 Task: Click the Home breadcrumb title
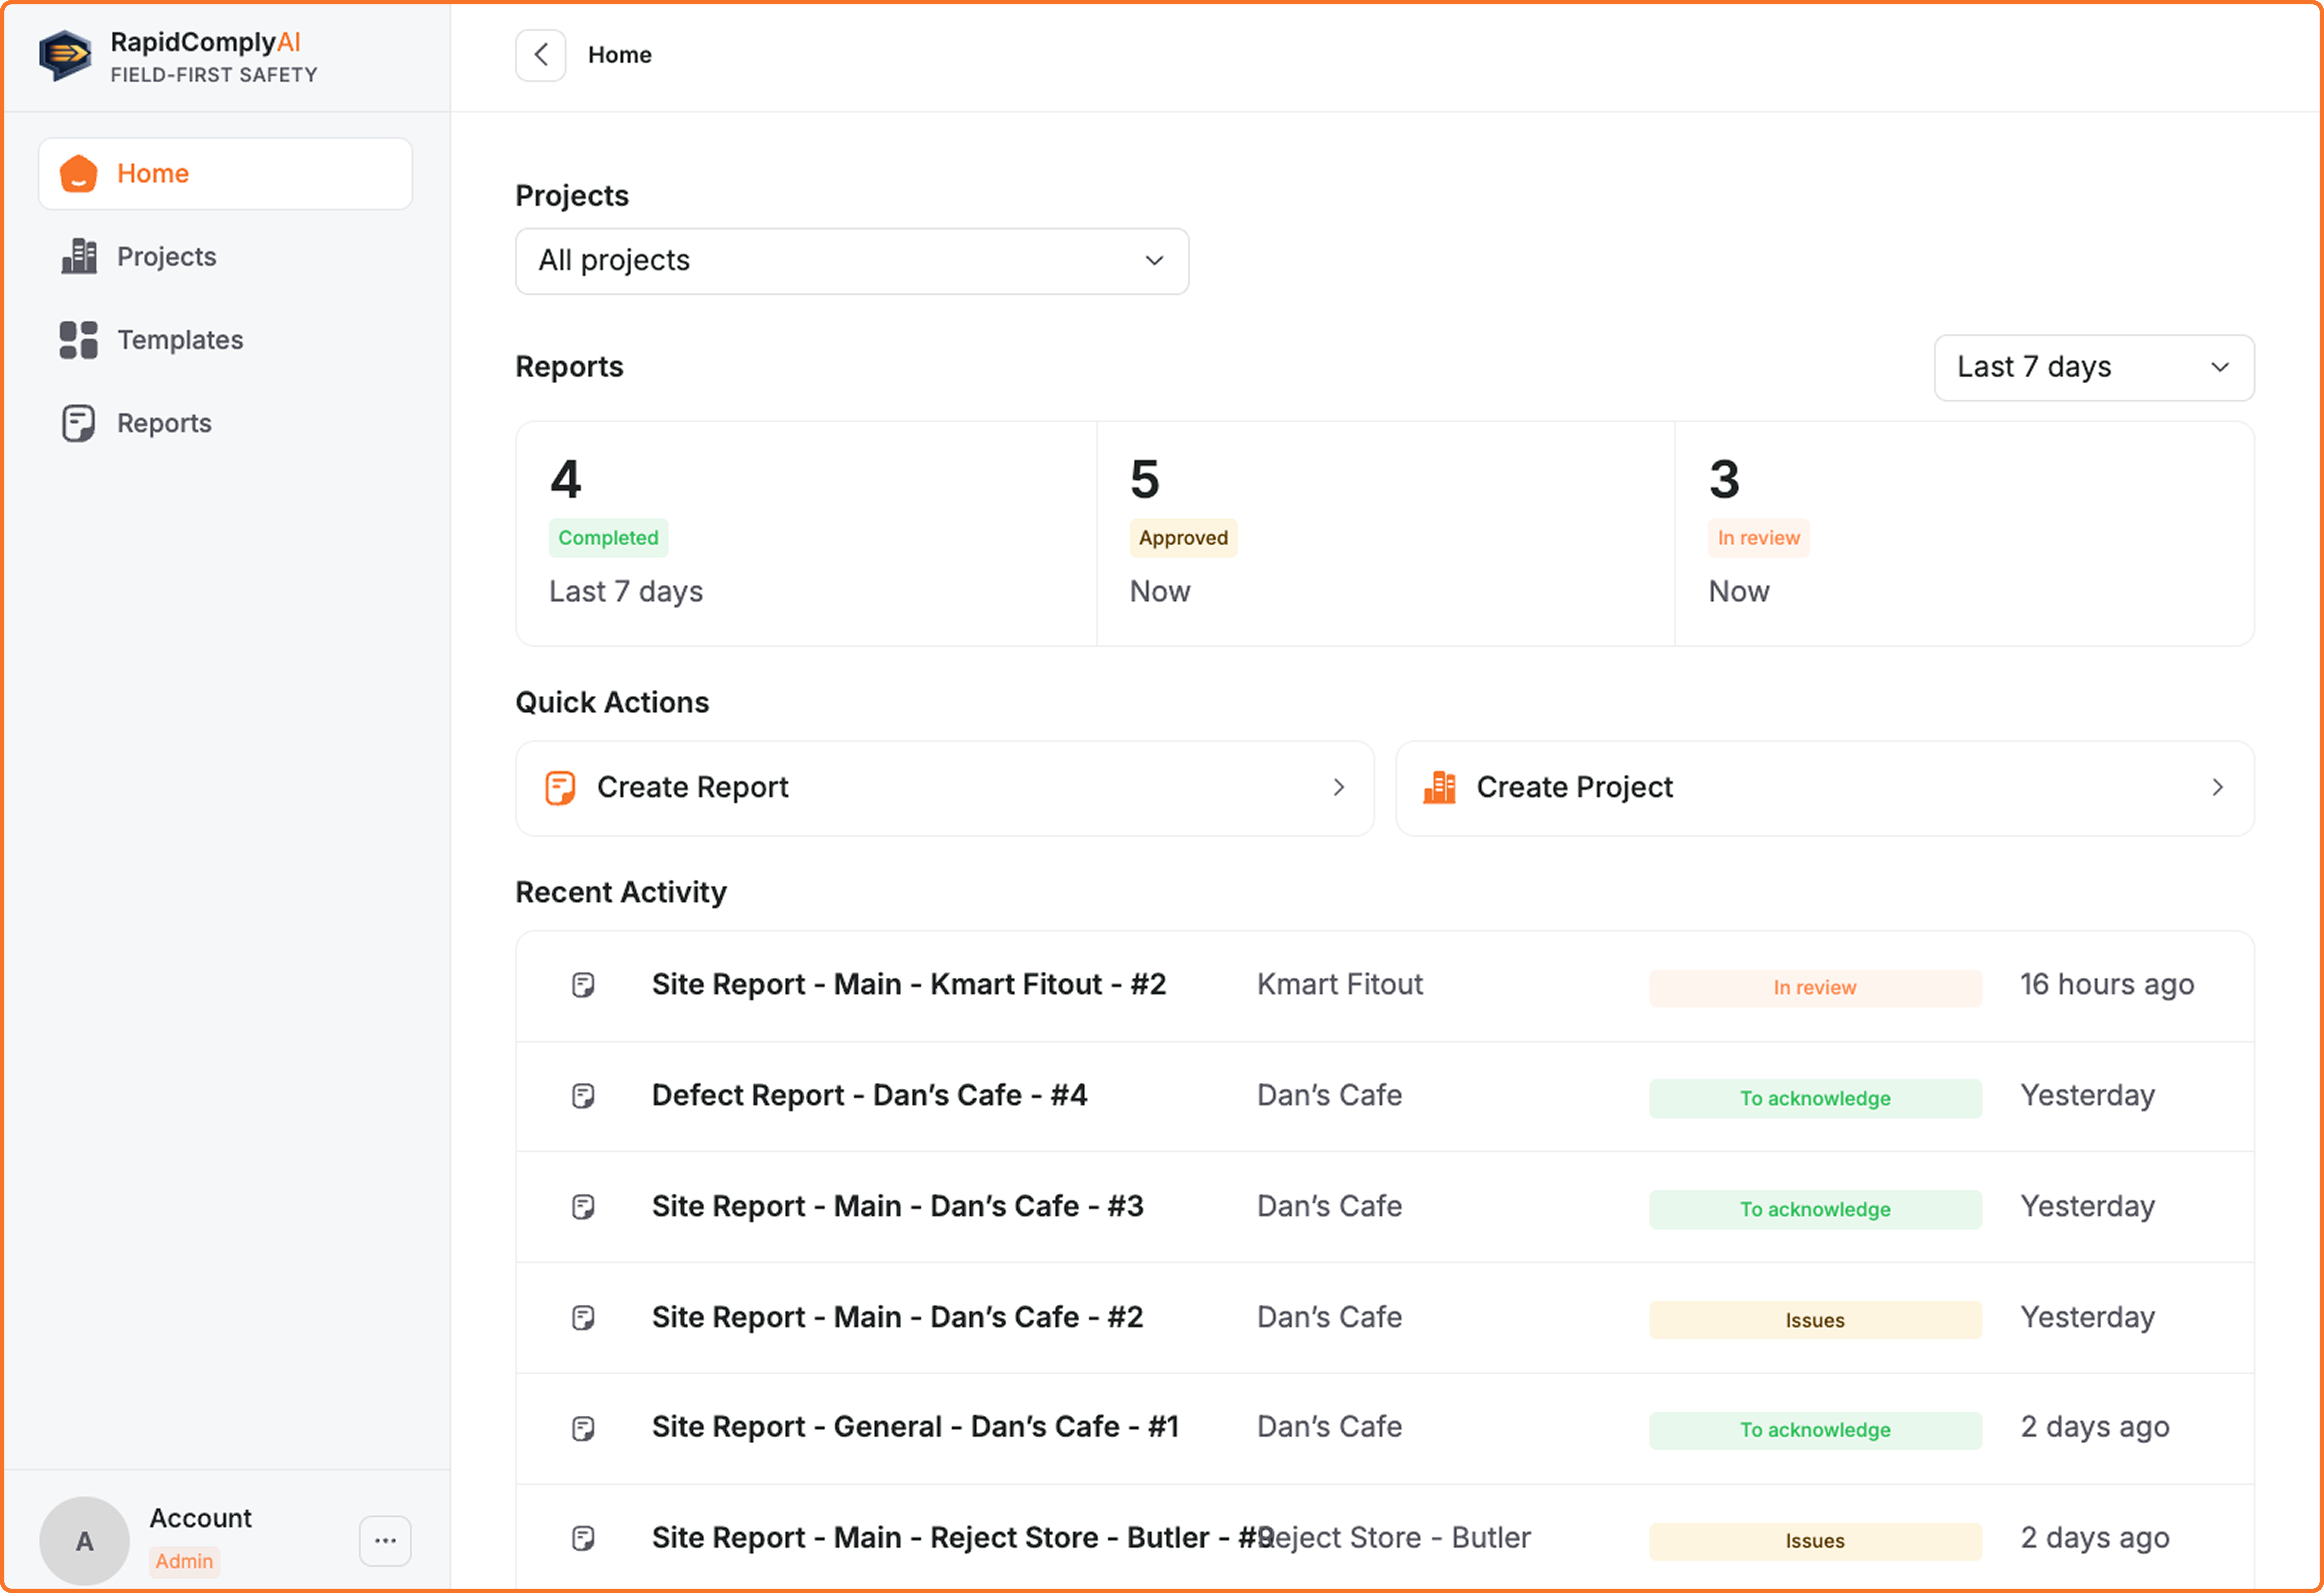[620, 55]
